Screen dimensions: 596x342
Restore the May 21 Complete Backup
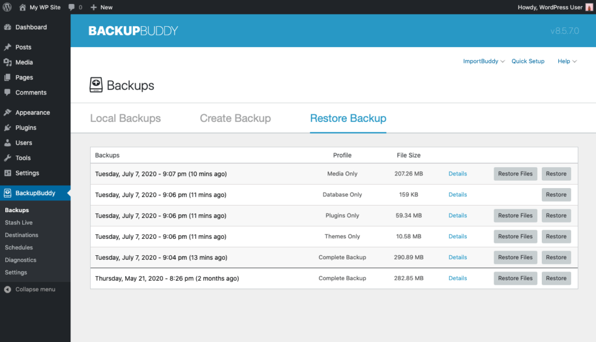click(556, 278)
